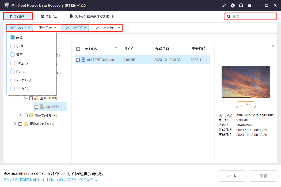Click the jpg folder icon in tree

pos(42,107)
